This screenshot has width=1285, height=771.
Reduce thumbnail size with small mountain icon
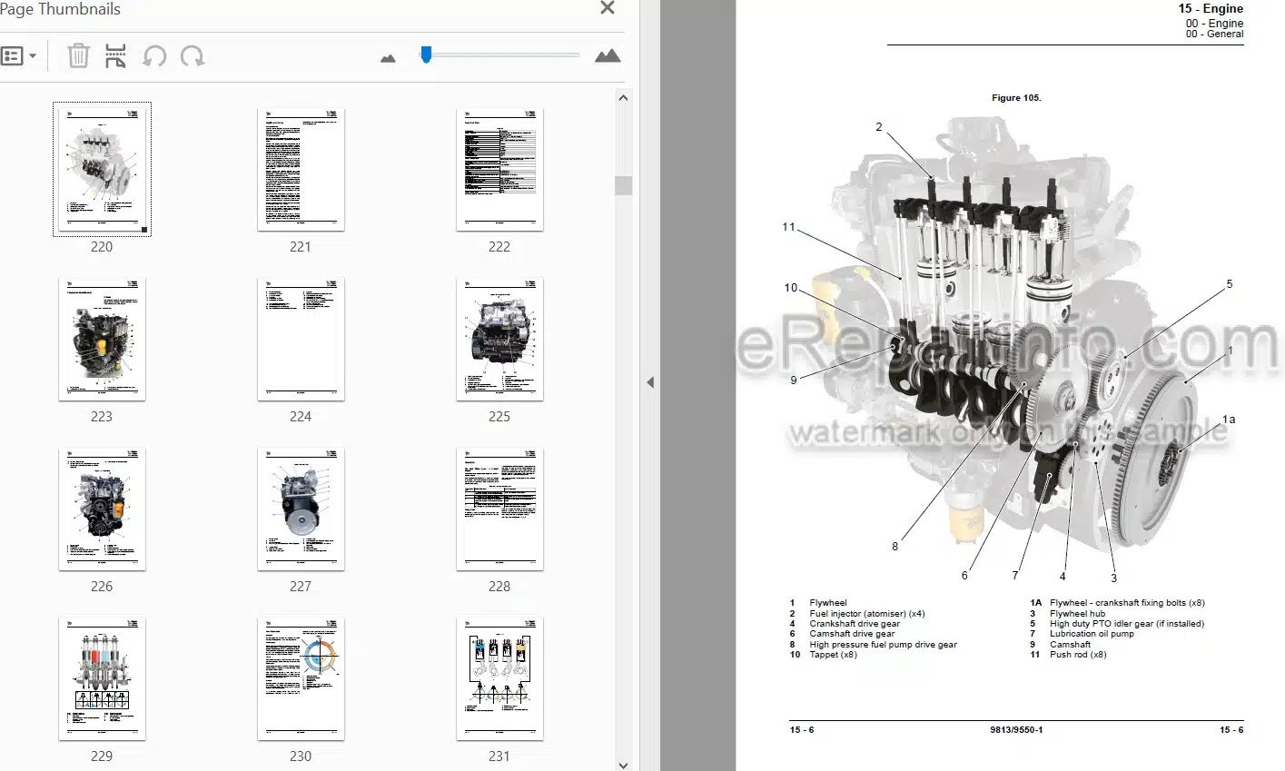click(x=388, y=58)
